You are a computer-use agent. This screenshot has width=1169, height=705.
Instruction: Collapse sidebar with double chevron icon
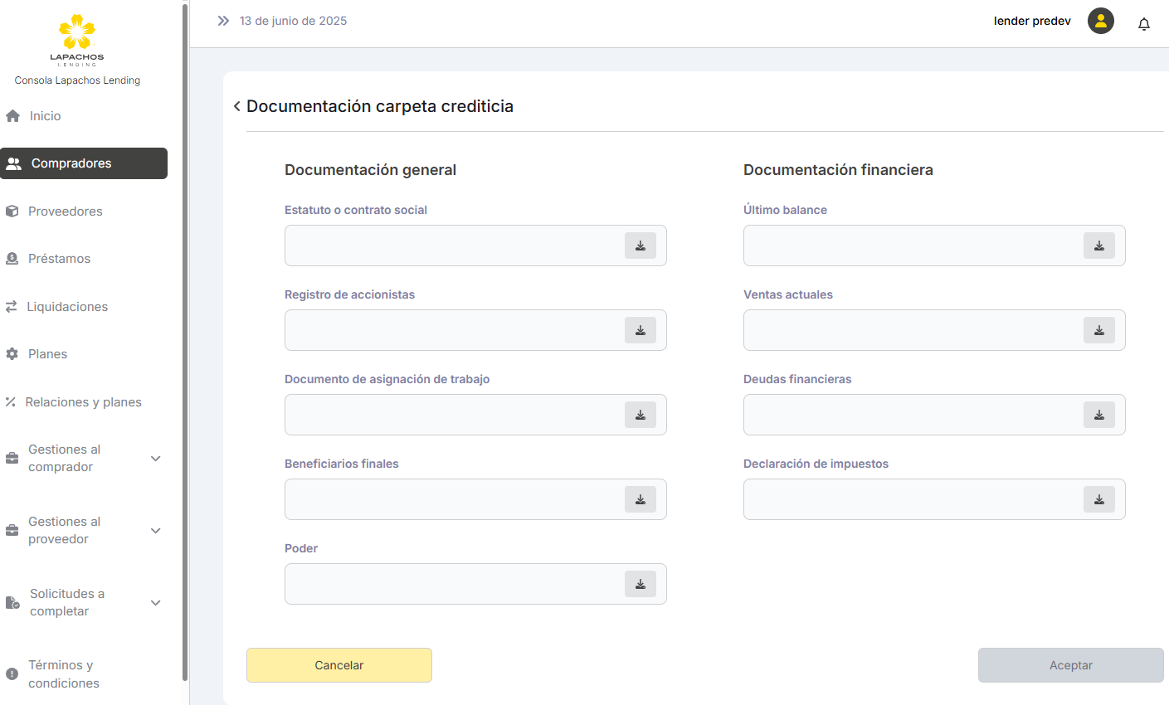click(x=223, y=21)
